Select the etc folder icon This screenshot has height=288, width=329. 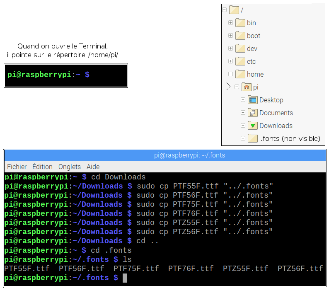coord(240,61)
